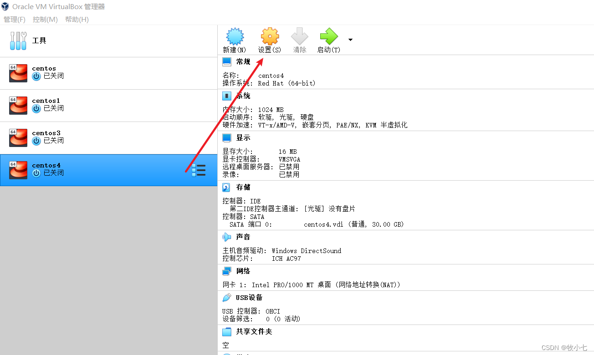This screenshot has width=594, height=355.
Task: Click boot order 软驱, 光驱, 硬盘 text
Action: (x=286, y=117)
